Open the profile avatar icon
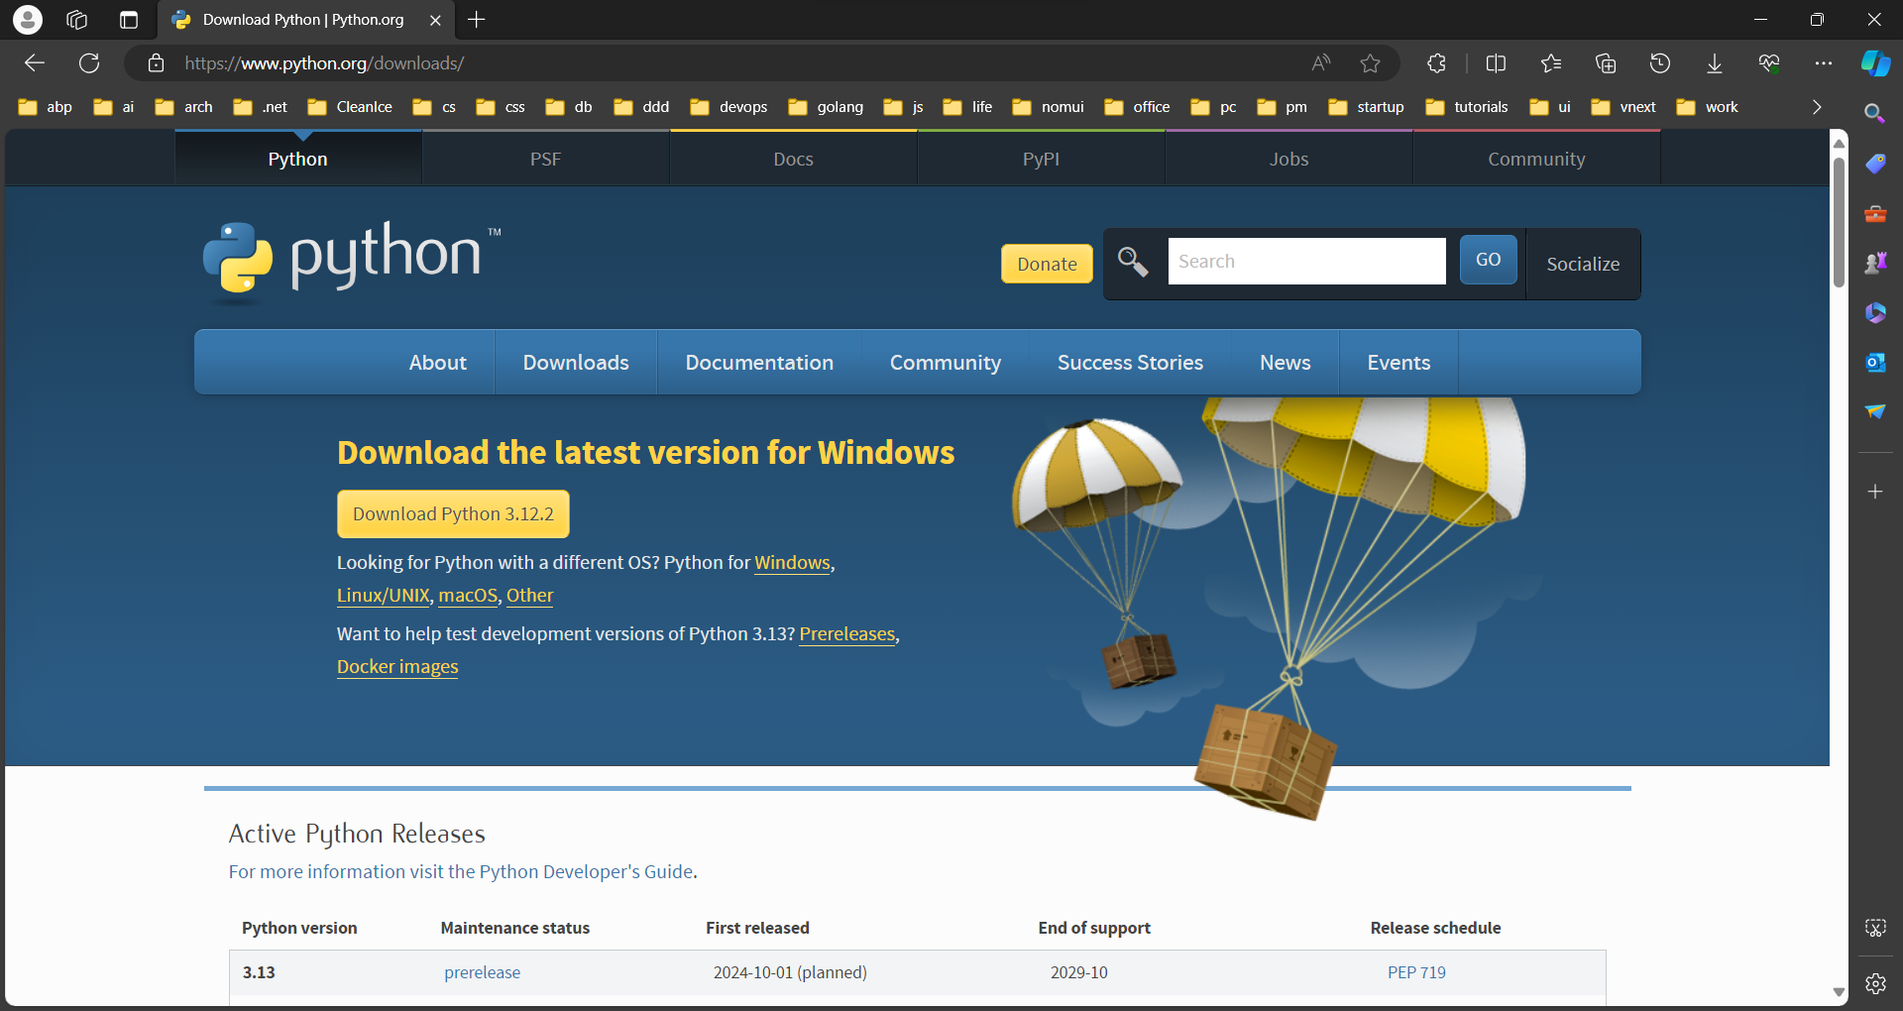The height and width of the screenshot is (1011, 1903). pyautogui.click(x=28, y=19)
